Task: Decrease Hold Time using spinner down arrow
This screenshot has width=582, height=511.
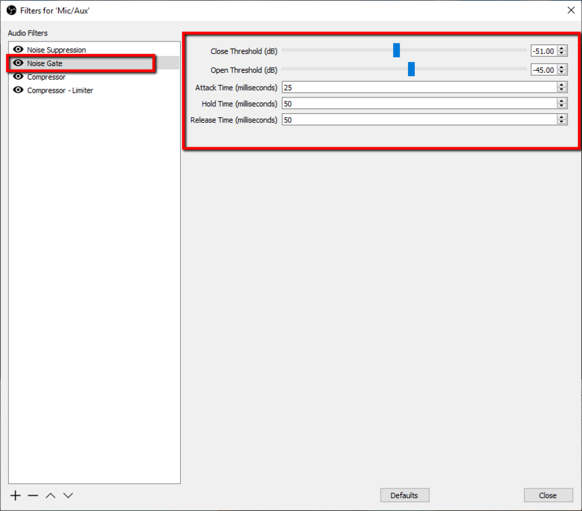Action: tap(562, 106)
